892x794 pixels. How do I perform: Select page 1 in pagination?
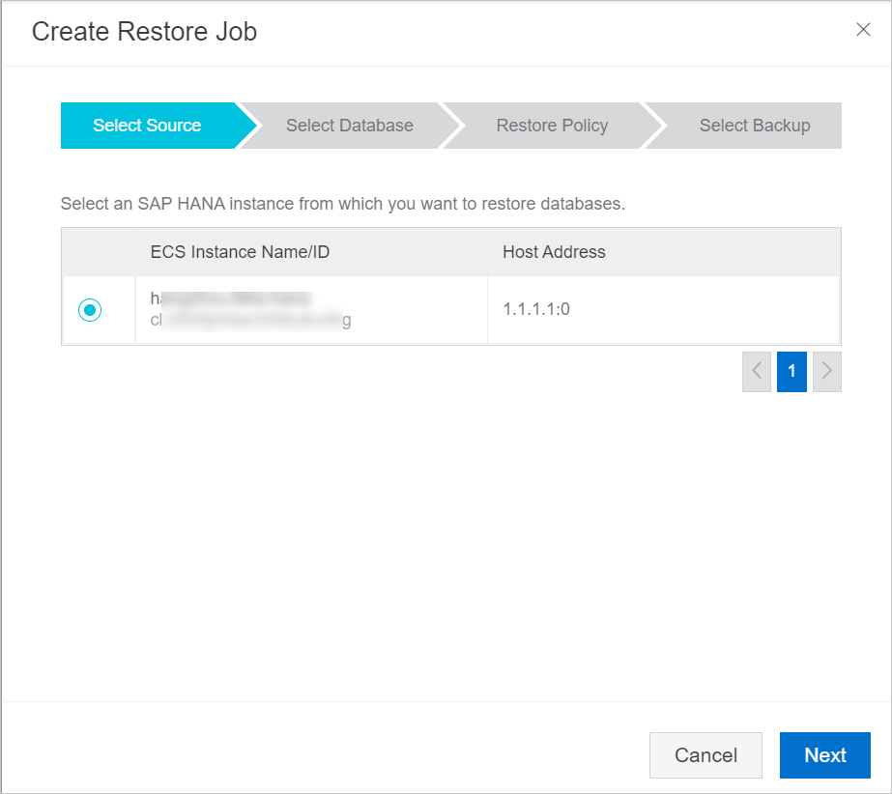(791, 371)
